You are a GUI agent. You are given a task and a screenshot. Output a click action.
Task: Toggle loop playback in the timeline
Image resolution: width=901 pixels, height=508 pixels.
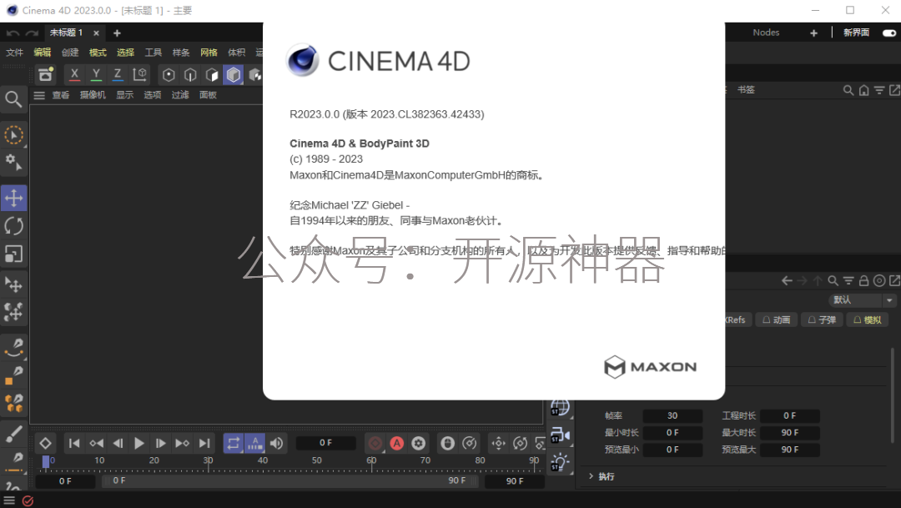click(x=234, y=443)
